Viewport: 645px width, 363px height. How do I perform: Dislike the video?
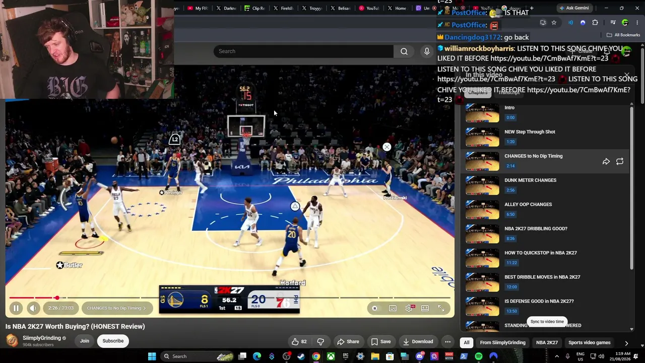point(320,342)
